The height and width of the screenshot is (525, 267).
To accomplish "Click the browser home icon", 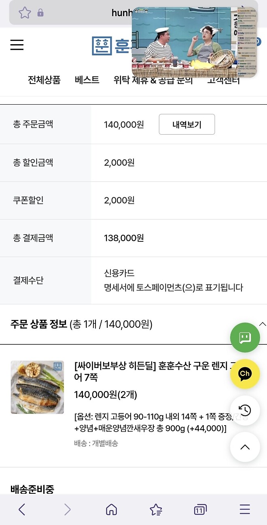I will (111, 509).
